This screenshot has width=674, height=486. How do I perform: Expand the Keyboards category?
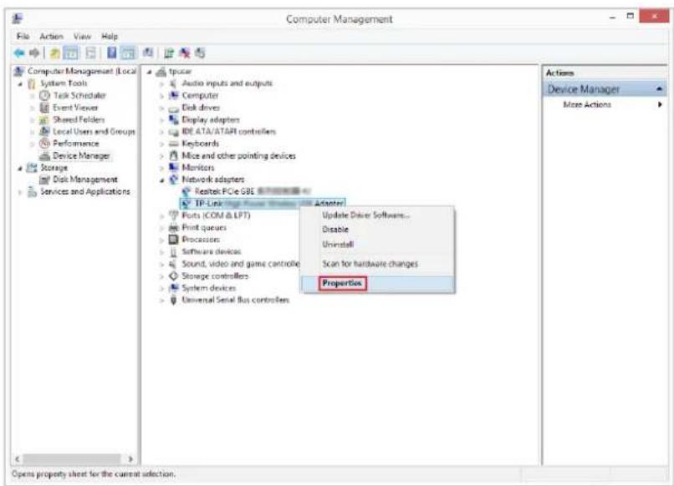point(162,144)
